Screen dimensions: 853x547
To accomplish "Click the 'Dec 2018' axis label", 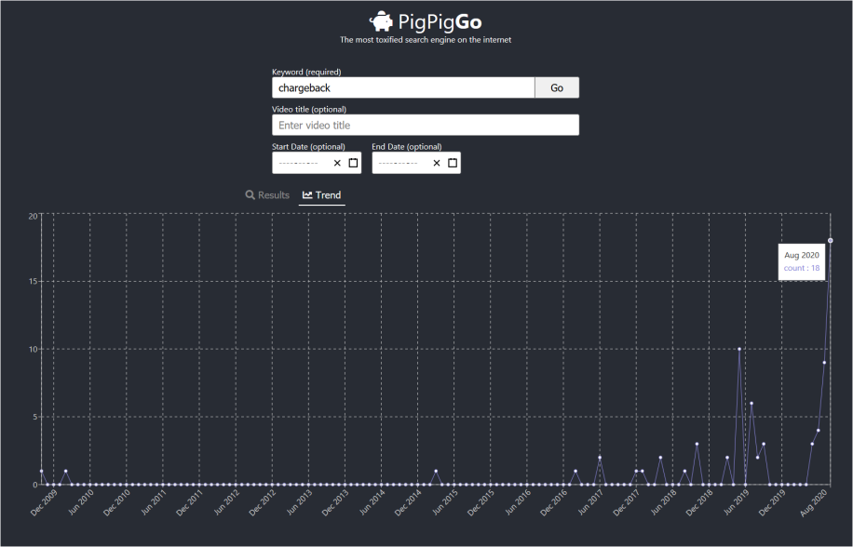I will [699, 502].
